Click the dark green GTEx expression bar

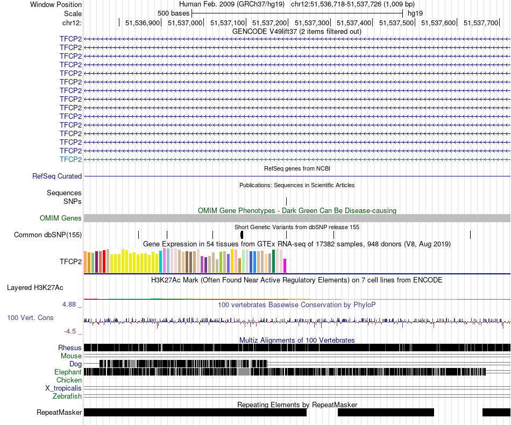(x=273, y=261)
